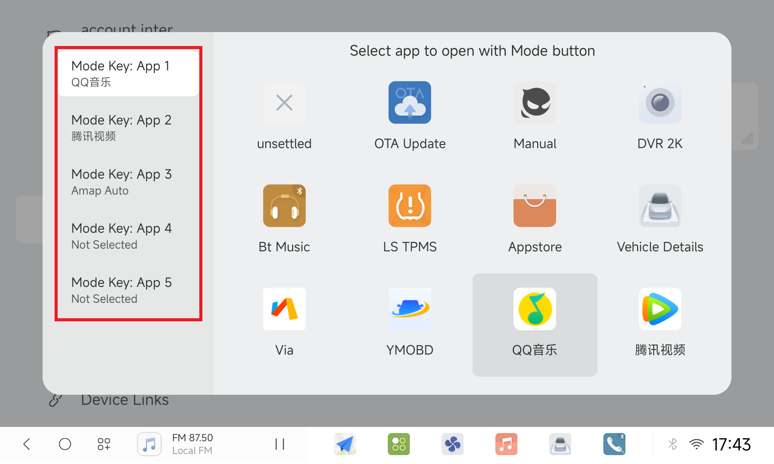Select the QQ音乐 app icon
The height and width of the screenshot is (464, 774).
pyautogui.click(x=534, y=309)
